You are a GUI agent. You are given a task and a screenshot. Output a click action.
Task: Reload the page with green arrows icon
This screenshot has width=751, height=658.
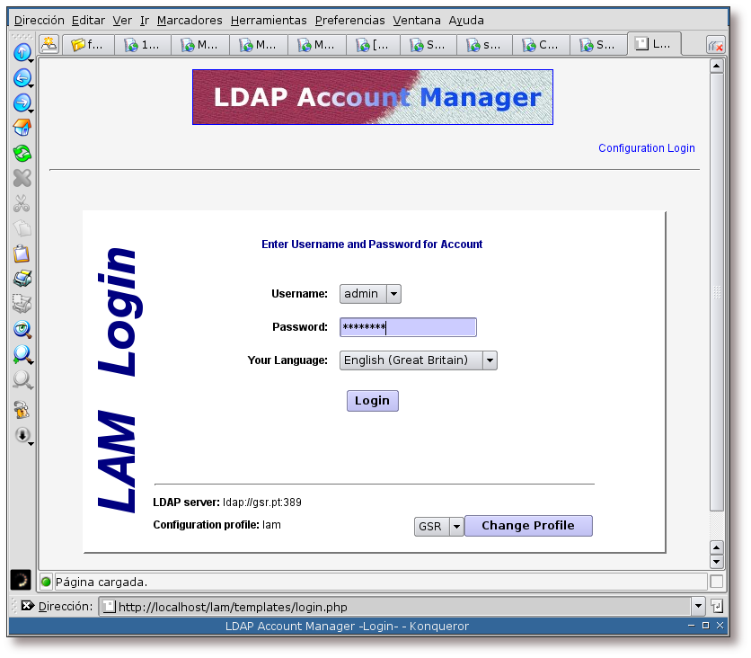pyautogui.click(x=22, y=153)
